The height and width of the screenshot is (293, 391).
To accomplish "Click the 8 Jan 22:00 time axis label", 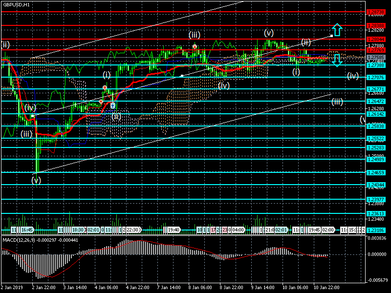I will pyautogui.click(x=232, y=288).
